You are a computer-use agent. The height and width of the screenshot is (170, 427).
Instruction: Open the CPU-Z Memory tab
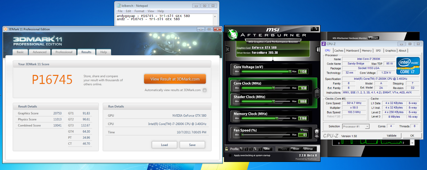pos(367,51)
